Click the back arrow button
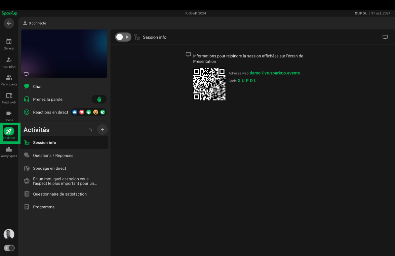 click(9, 24)
